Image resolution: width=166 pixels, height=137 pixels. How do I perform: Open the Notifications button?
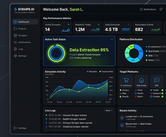point(148,9)
